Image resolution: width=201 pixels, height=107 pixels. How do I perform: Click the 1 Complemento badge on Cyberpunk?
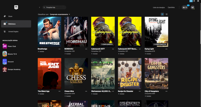click(x=107, y=44)
